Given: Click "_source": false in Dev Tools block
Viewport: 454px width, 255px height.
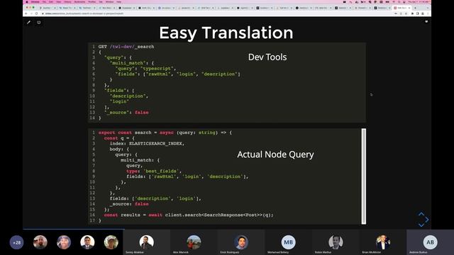Looking at the screenshot, I should 126,113.
